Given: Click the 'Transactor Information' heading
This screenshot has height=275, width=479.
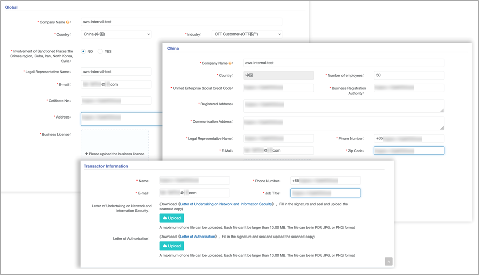Looking at the screenshot, I should [106, 166].
